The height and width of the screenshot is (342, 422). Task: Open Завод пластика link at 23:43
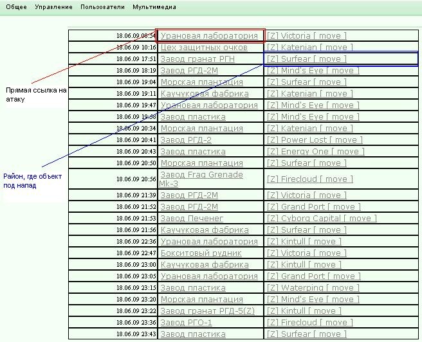point(193,334)
